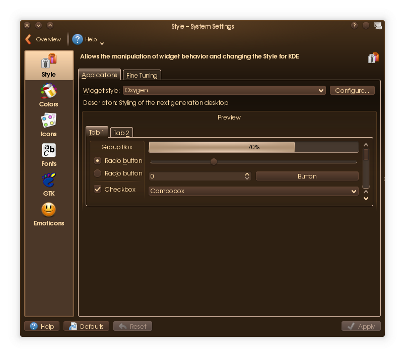Open the Emoticons settings module
The width and height of the screenshot is (405, 357).
point(49,214)
